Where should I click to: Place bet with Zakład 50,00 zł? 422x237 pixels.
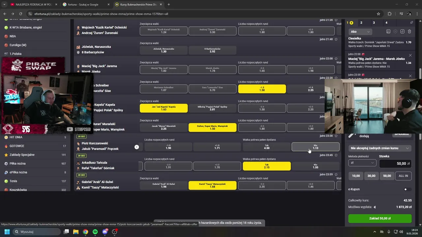380,218
